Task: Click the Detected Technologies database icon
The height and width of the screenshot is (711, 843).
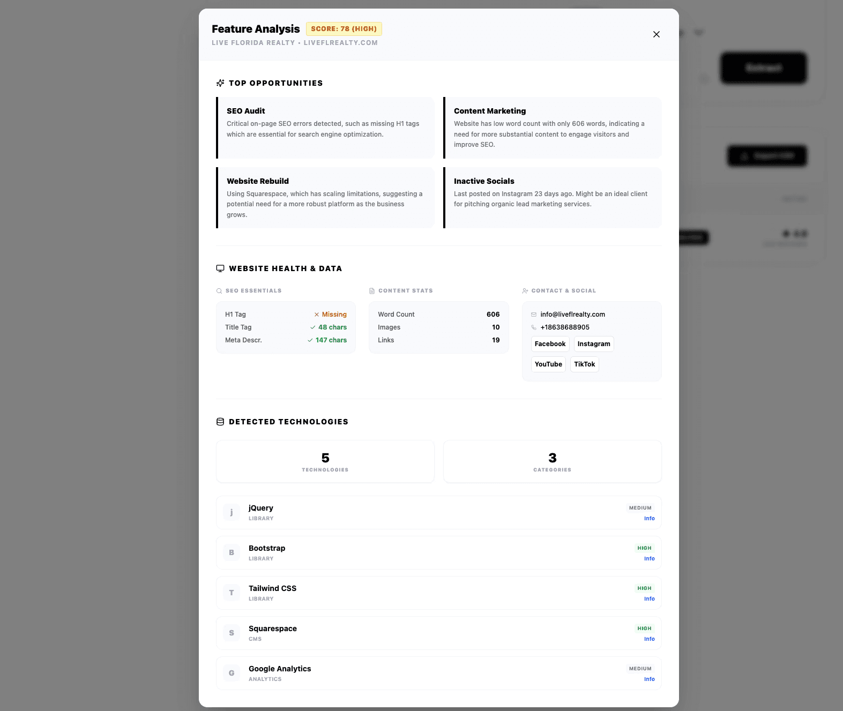Action: [x=220, y=422]
